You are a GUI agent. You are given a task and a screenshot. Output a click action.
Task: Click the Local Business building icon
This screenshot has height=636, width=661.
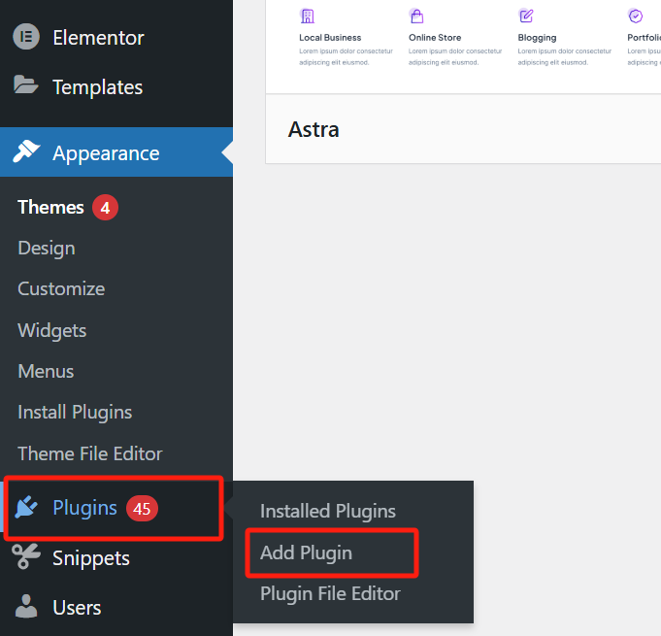[x=308, y=16]
